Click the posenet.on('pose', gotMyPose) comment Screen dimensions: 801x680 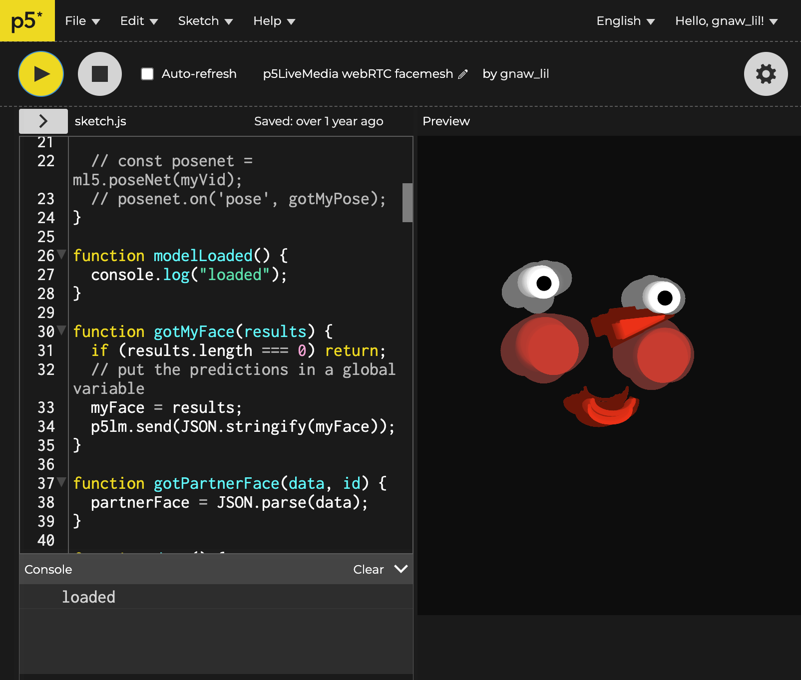[239, 199]
